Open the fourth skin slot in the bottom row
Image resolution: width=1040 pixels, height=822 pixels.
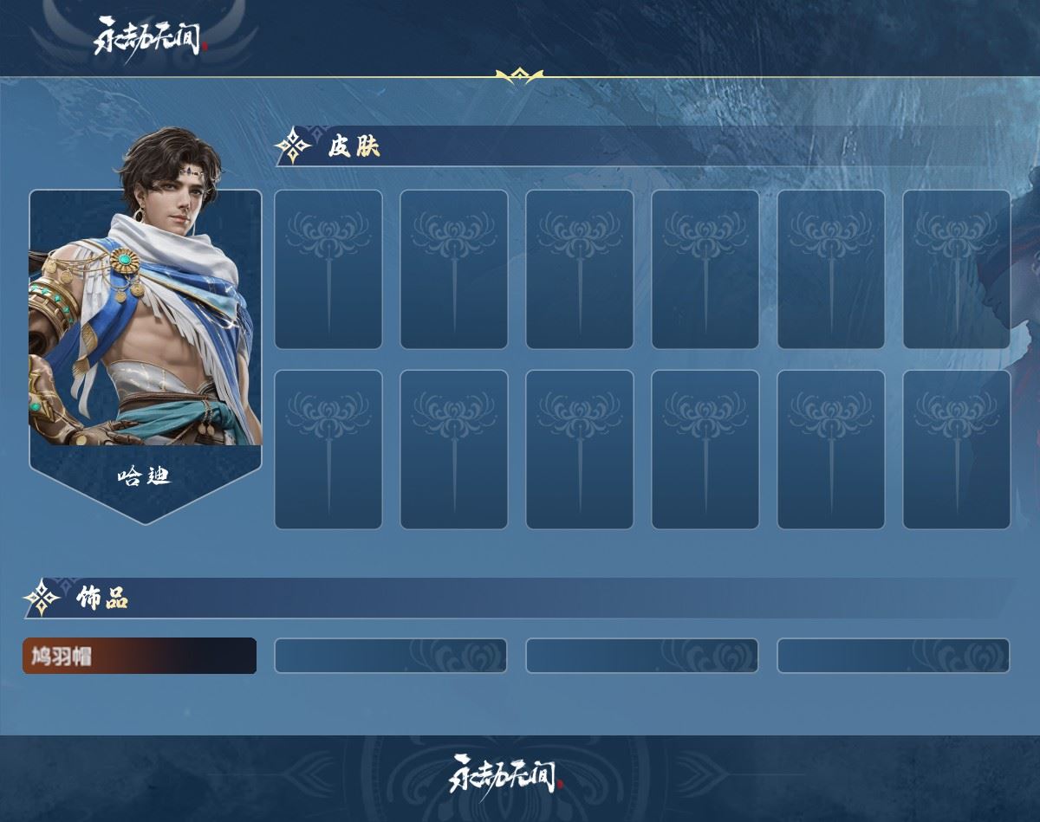click(705, 450)
